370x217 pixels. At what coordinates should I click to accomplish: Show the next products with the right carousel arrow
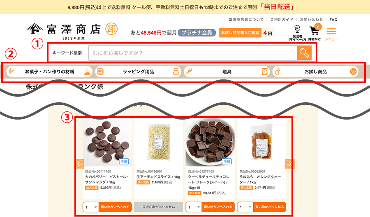(289, 164)
